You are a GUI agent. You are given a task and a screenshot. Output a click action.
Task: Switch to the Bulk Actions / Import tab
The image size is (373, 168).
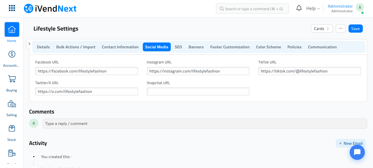coord(76,47)
